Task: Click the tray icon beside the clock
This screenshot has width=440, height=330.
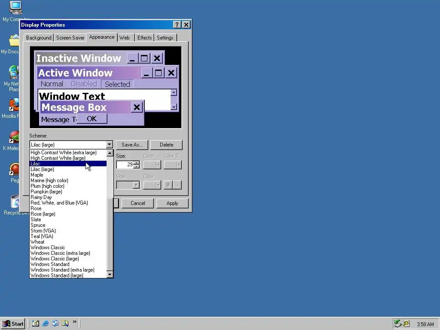Action: pyautogui.click(x=406, y=324)
